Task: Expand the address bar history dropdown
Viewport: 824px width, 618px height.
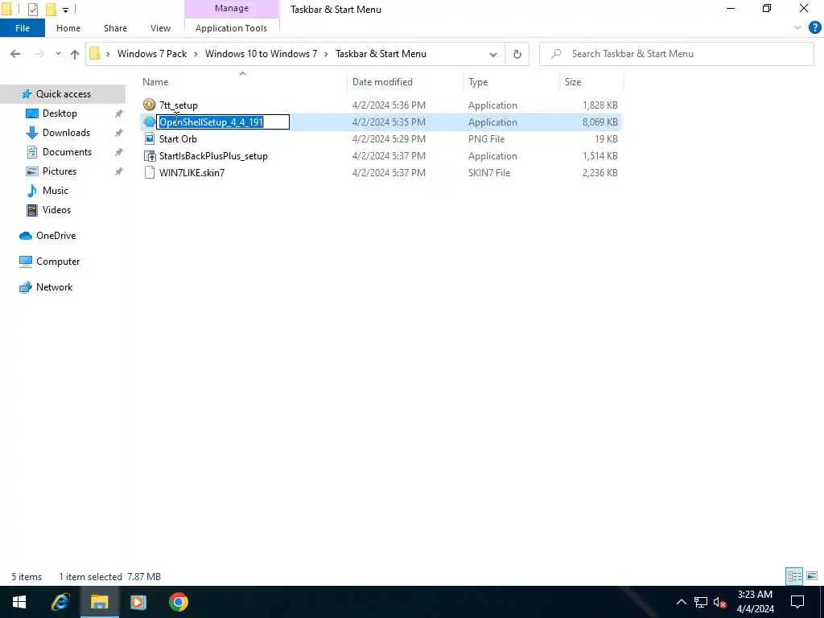Action: click(493, 54)
